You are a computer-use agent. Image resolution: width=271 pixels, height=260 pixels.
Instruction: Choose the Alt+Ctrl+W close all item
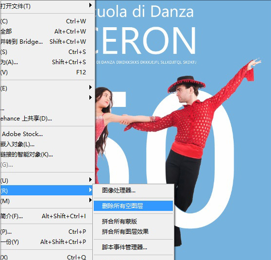(47, 32)
